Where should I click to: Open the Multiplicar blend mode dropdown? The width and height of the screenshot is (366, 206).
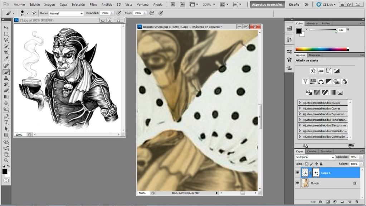(x=315, y=157)
